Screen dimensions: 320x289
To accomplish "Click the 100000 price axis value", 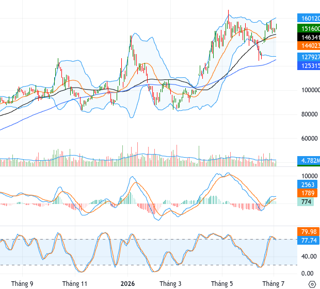I will (x=311, y=90).
